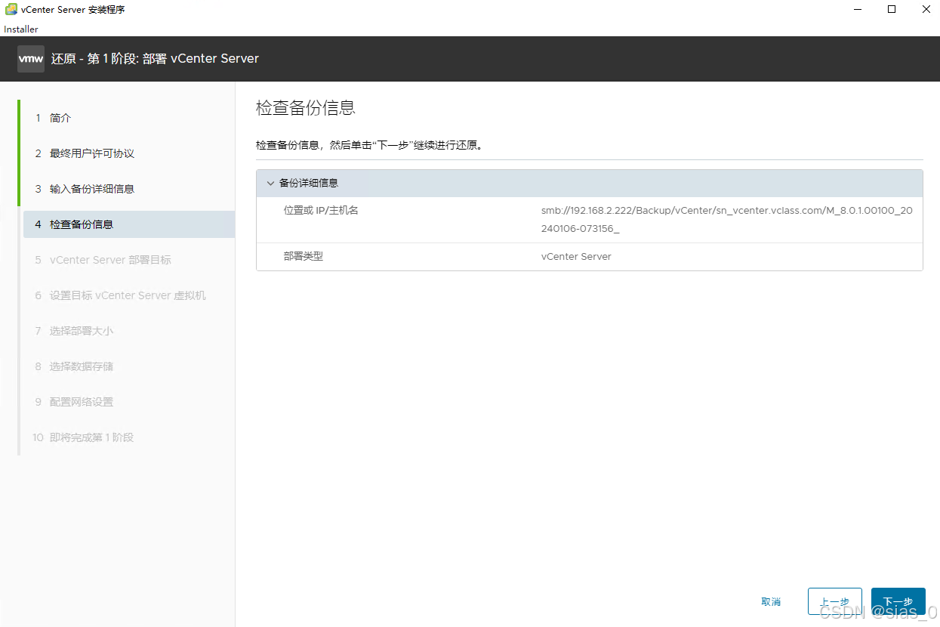Click the vmw logo in header

pyautogui.click(x=31, y=59)
